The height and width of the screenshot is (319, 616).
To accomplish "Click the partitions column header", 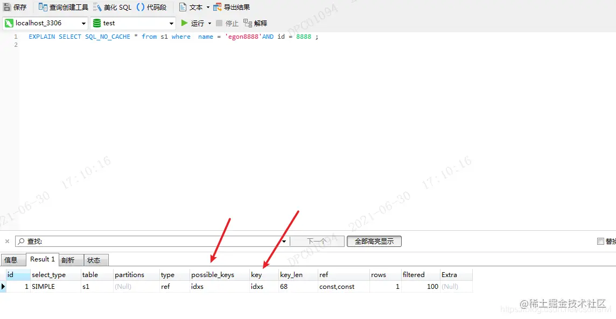I will (x=136, y=275).
